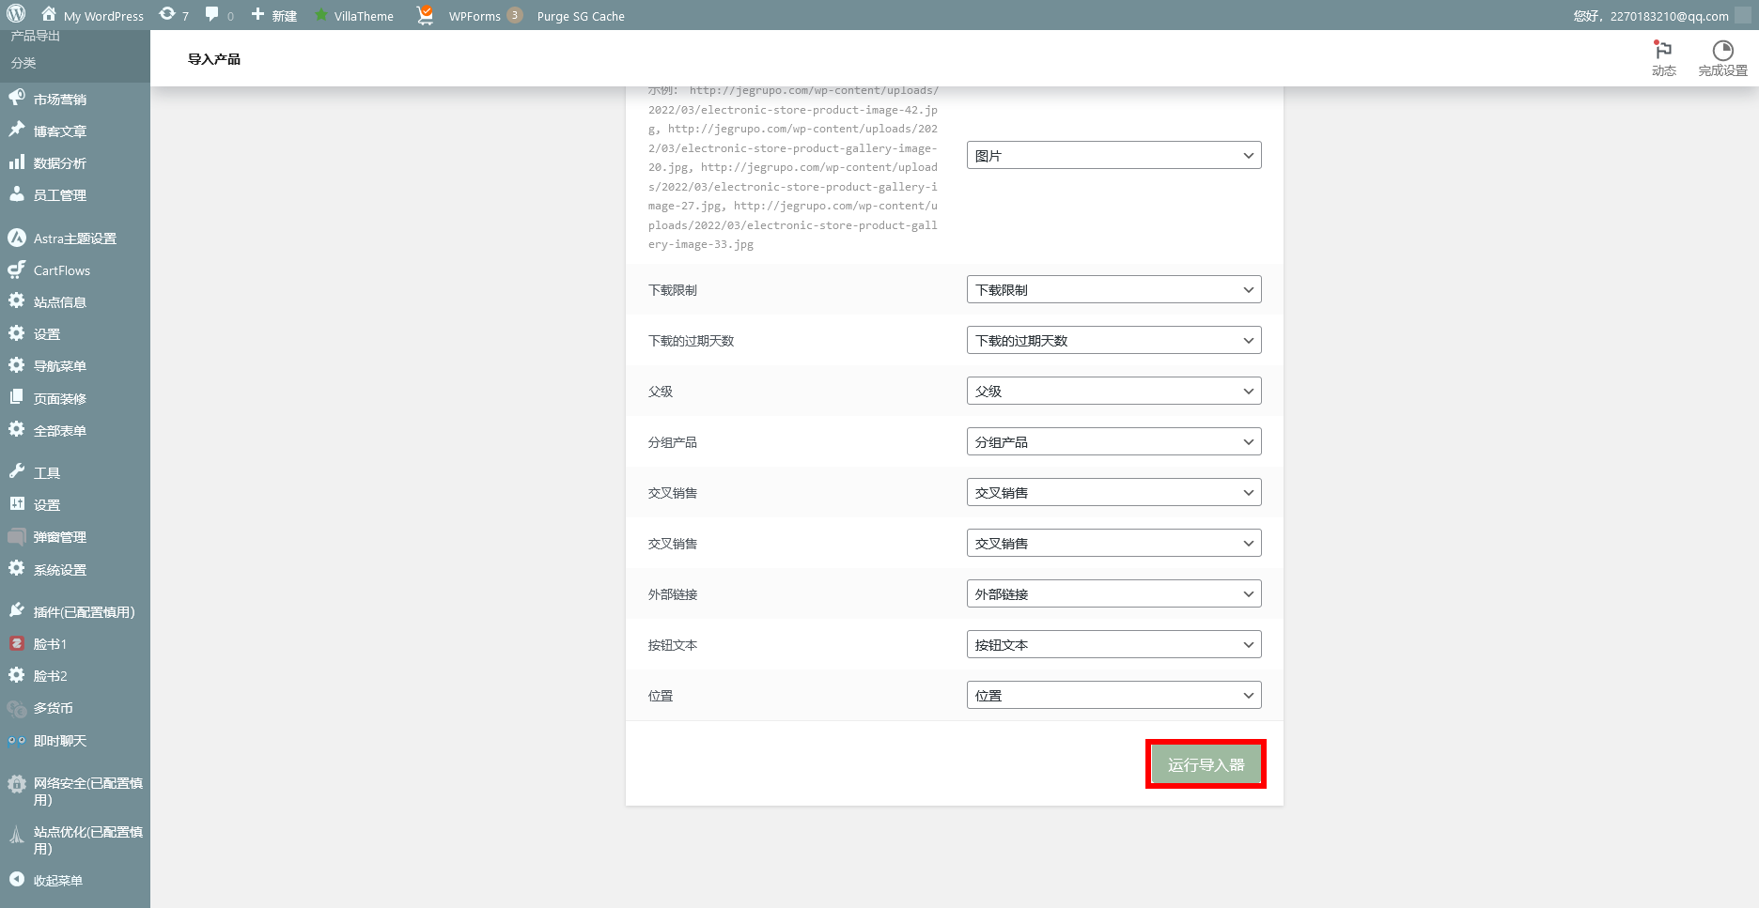Click the speech bubble icon for 弹窗管理
1759x908 pixels.
pos(17,536)
